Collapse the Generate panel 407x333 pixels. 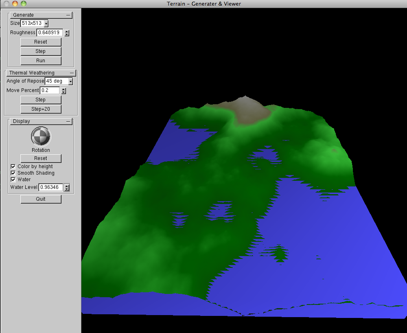click(70, 15)
